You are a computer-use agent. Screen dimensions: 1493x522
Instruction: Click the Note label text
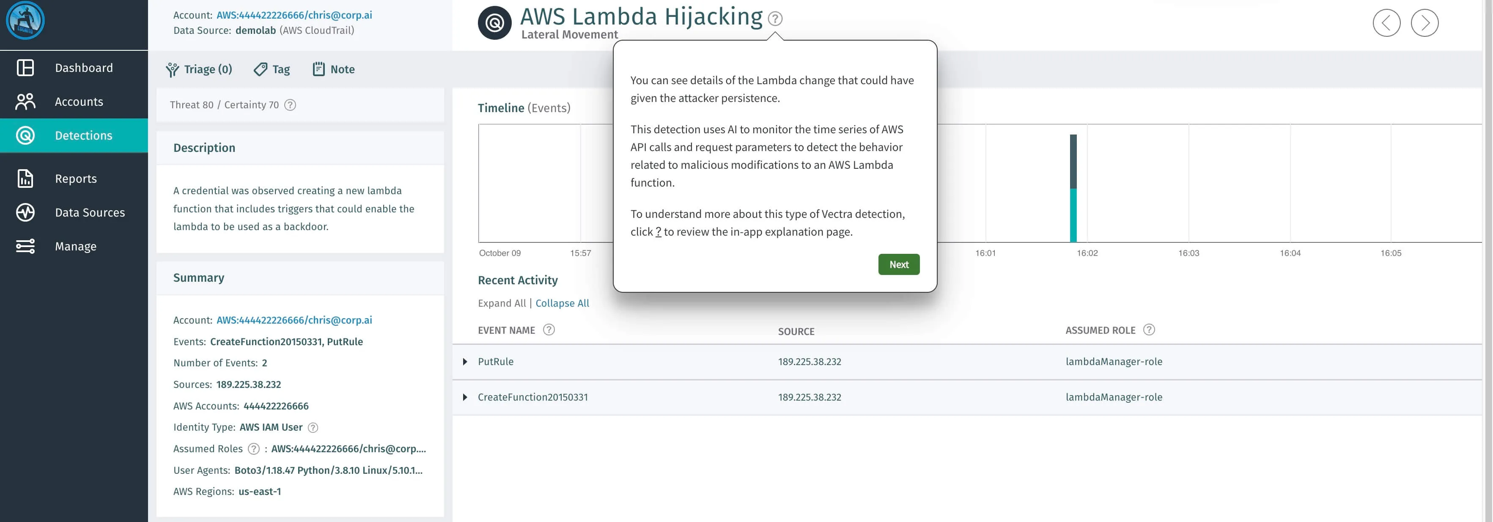point(343,69)
